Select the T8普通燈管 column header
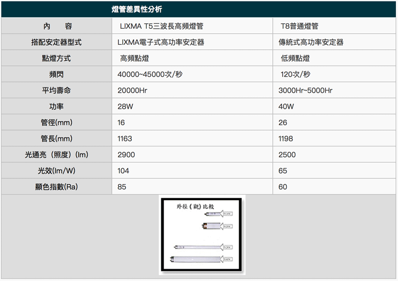The image size is (398, 281). point(299,26)
